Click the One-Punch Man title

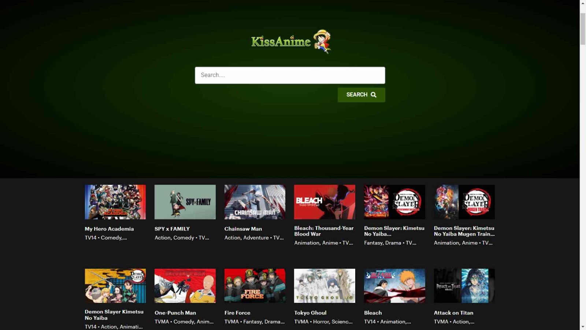pos(175,313)
